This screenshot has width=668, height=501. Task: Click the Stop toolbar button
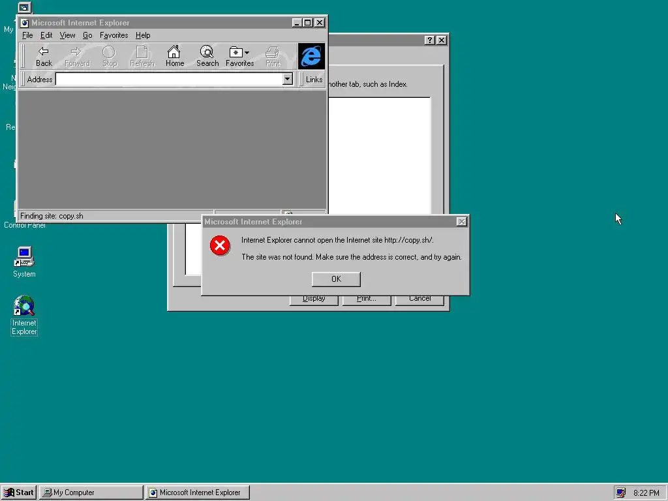click(110, 56)
